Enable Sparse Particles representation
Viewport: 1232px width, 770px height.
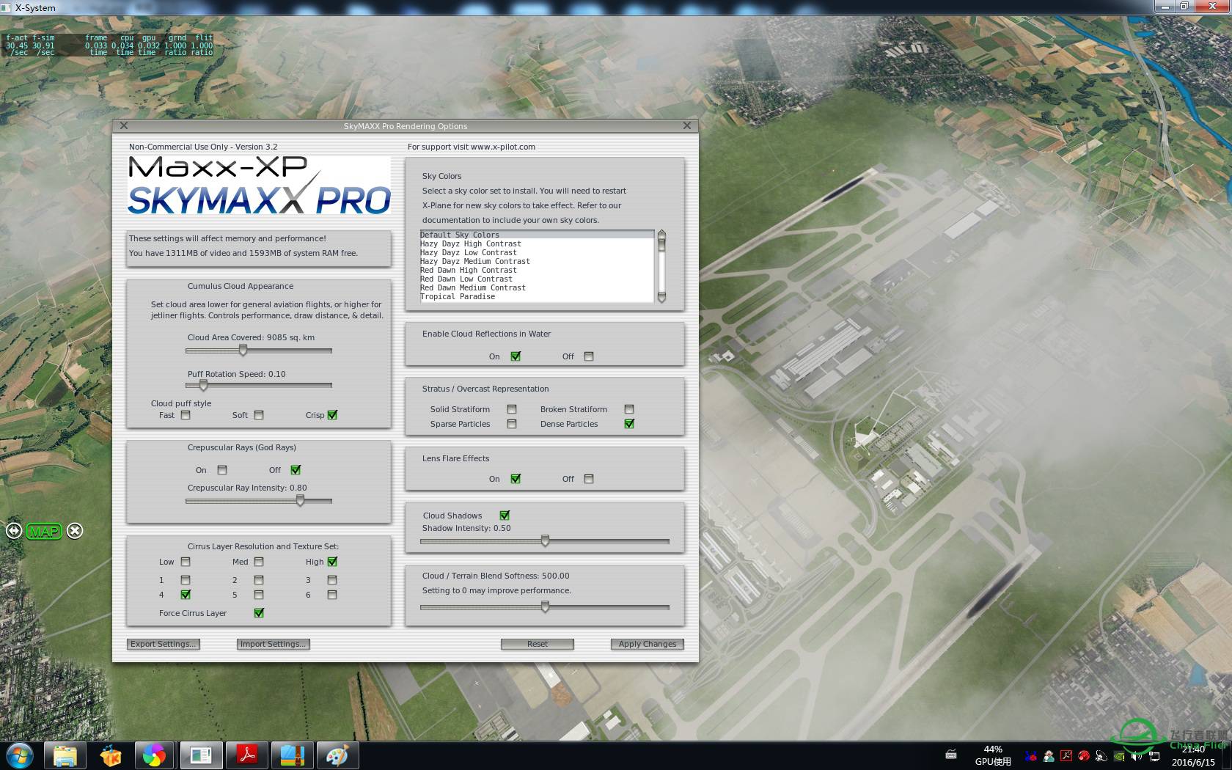[512, 424]
